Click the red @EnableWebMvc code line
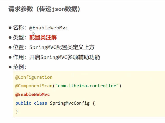Screen dimensions: 165x123 coord(33,94)
